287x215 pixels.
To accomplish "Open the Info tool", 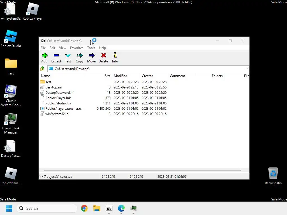I will pyautogui.click(x=115, y=58).
